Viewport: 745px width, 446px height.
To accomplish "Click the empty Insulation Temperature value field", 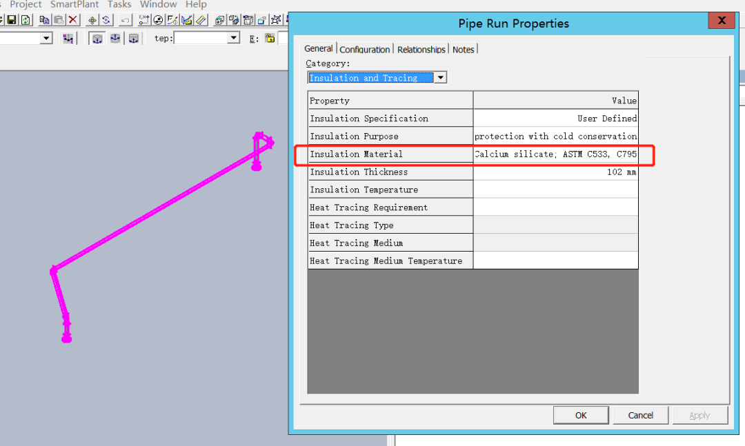I will [x=555, y=190].
